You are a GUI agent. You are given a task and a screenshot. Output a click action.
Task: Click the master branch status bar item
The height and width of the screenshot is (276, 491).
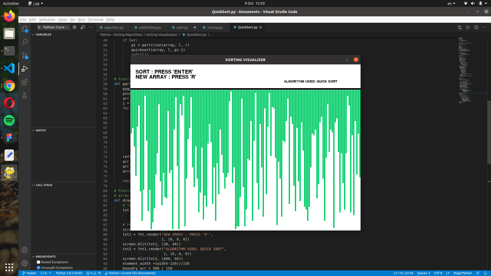click(x=29, y=273)
